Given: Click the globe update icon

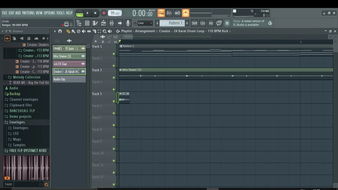Looking at the screenshot, I should pyautogui.click(x=270, y=23).
